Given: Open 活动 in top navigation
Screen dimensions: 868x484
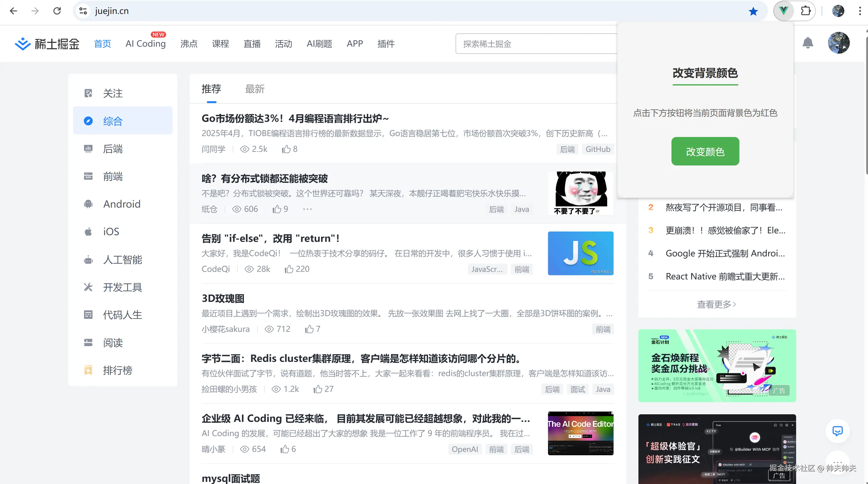Looking at the screenshot, I should point(283,44).
